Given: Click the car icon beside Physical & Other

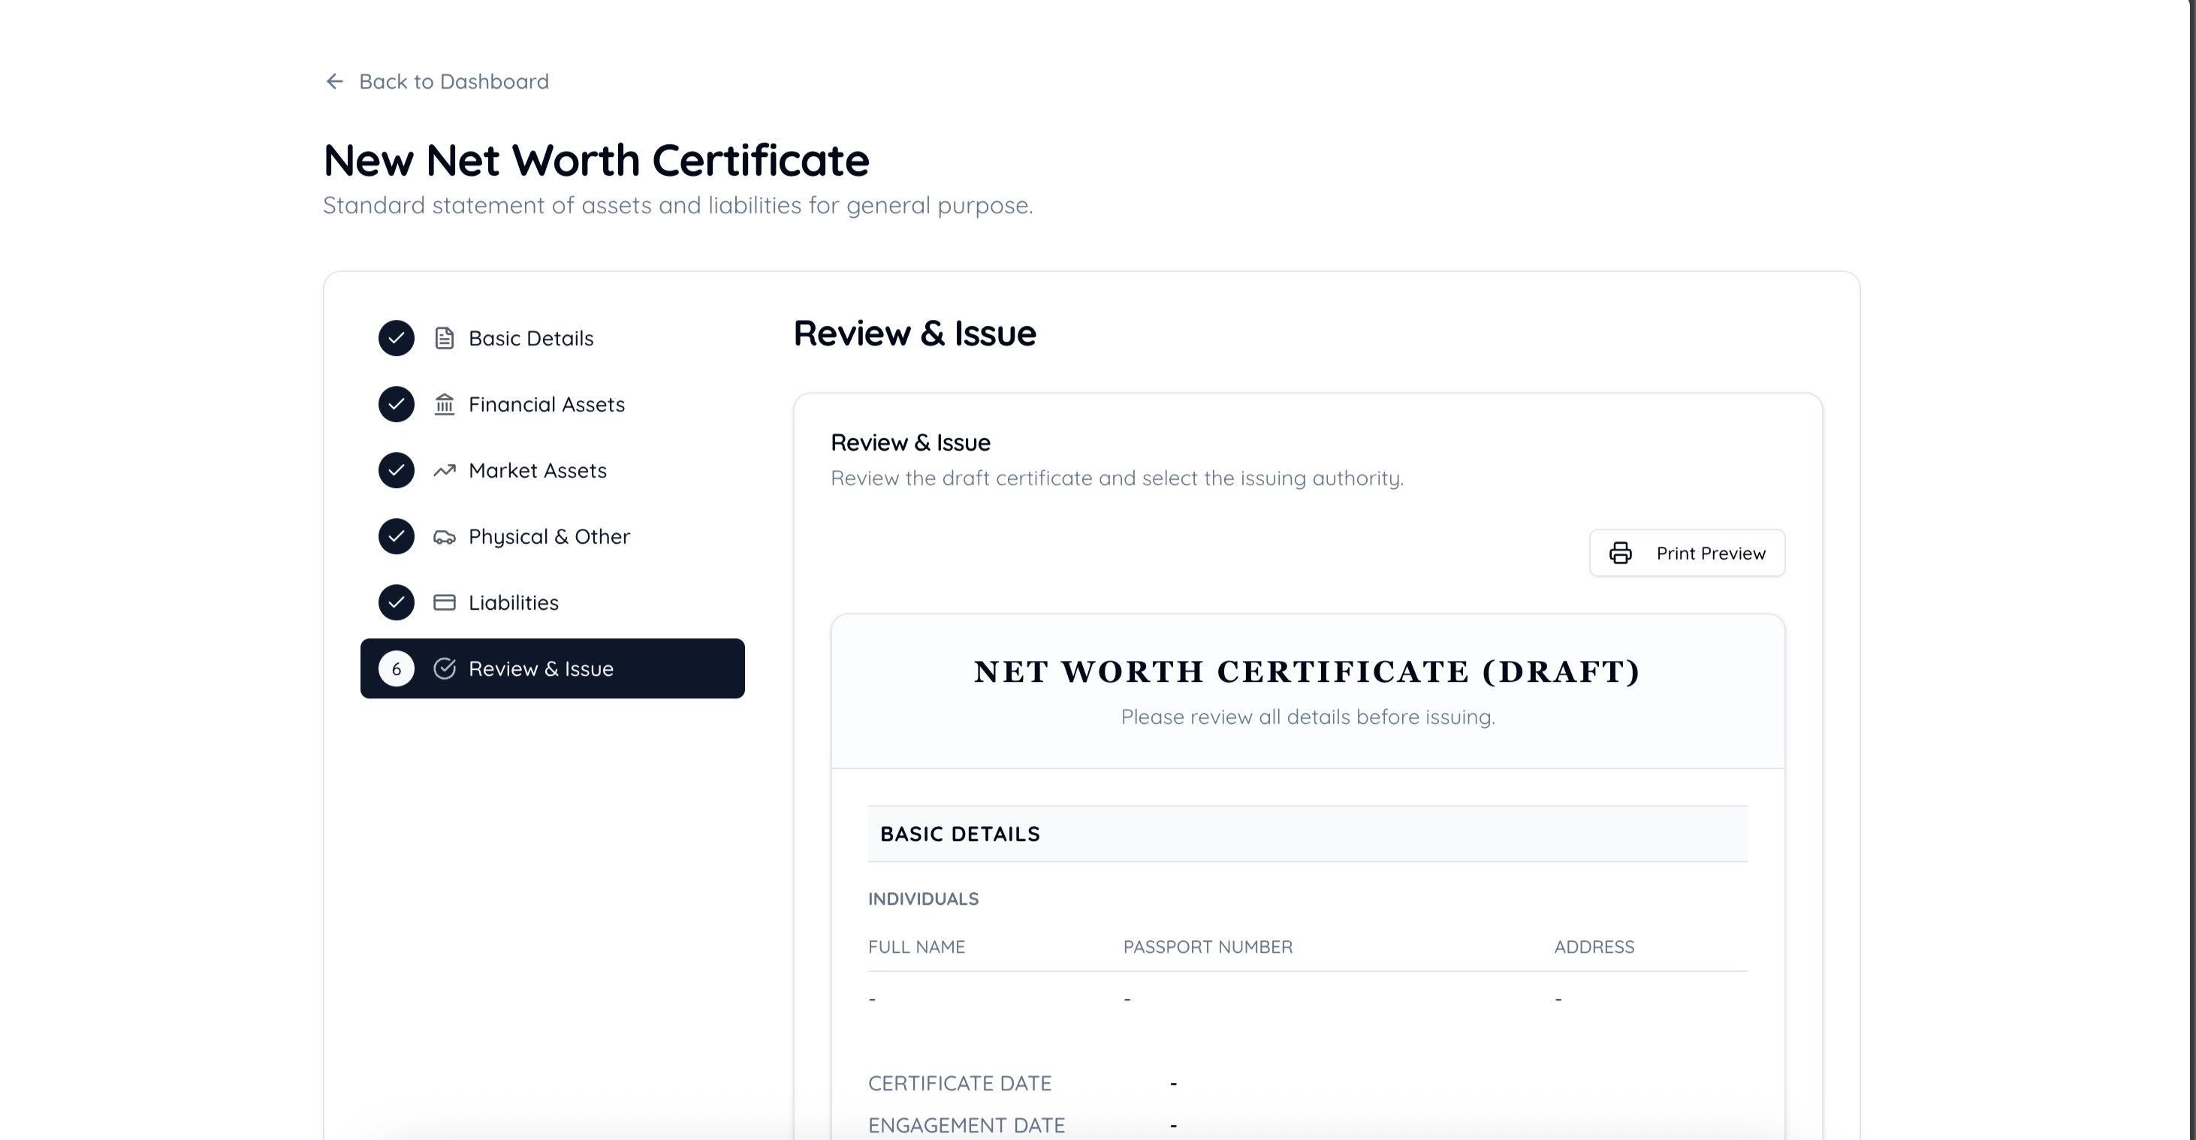Looking at the screenshot, I should pos(445,536).
